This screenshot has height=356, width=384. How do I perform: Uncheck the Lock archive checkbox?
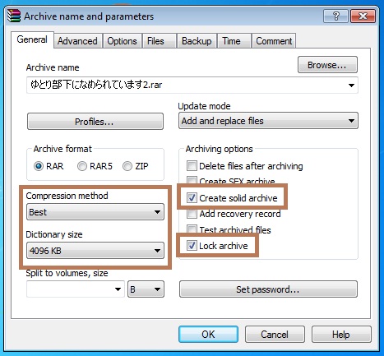point(192,246)
